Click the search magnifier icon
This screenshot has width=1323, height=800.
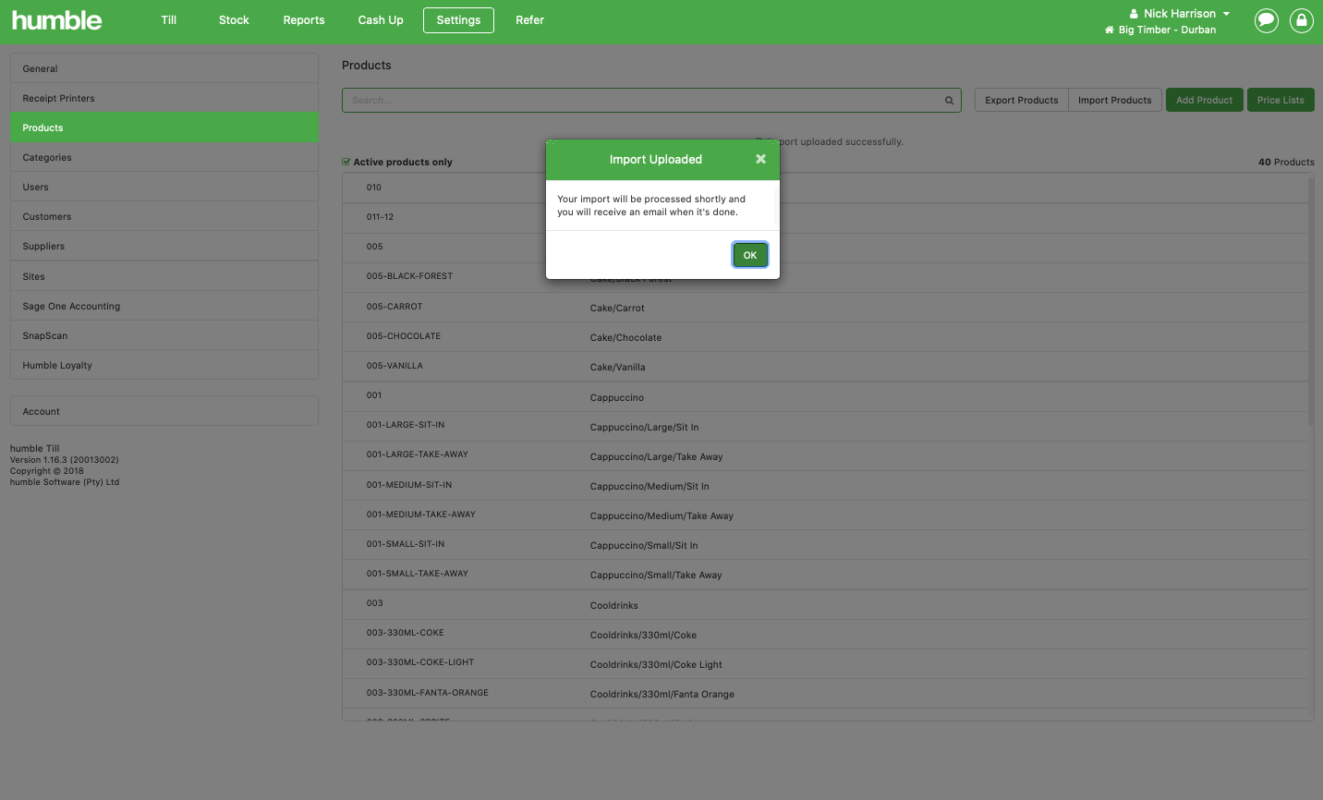coord(948,100)
